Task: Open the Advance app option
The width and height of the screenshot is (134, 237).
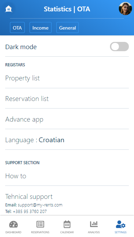Action: click(67, 119)
